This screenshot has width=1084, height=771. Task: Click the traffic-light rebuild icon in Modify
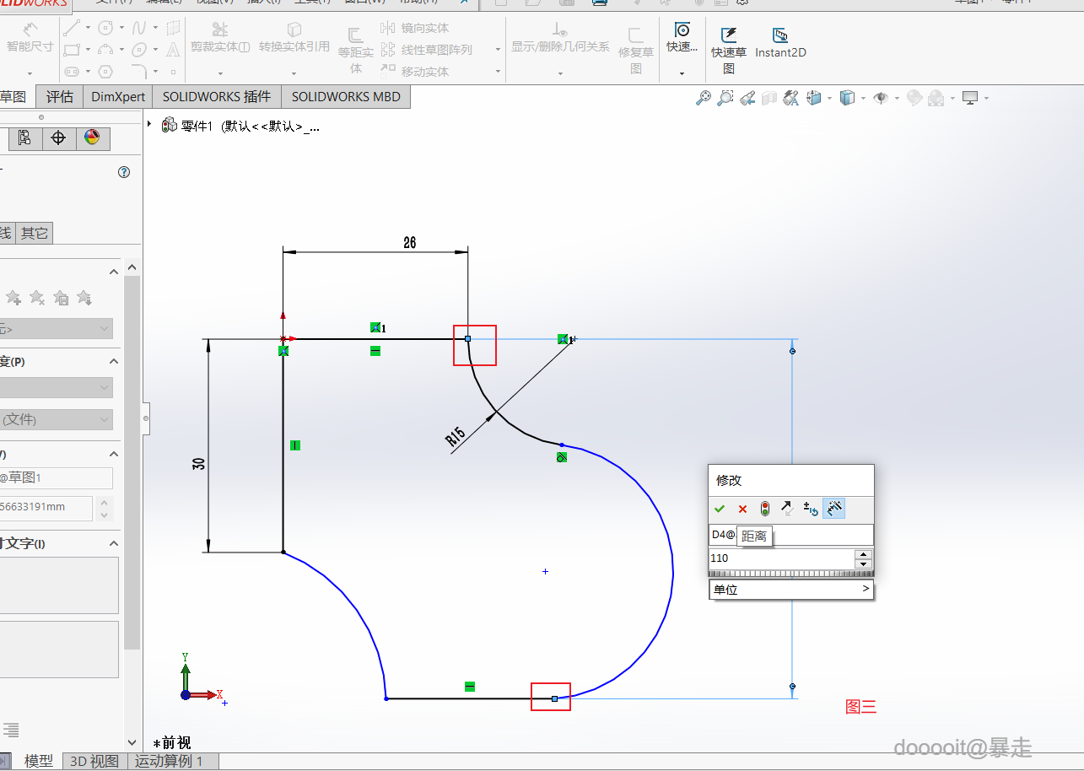(x=765, y=509)
